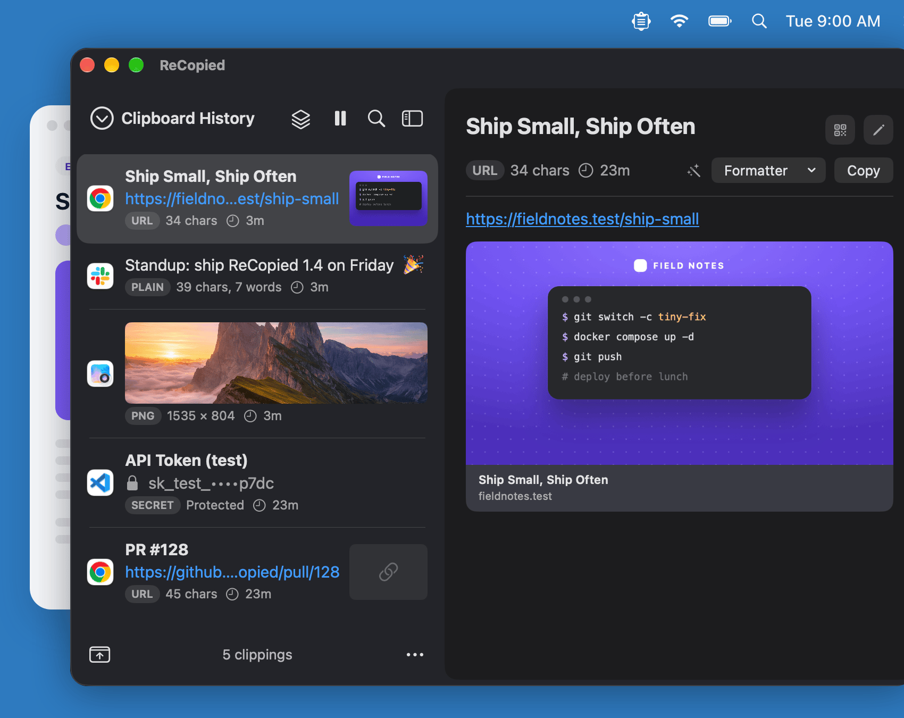
Task: Click the fieldnotes.test caption under preview
Action: pos(515,496)
